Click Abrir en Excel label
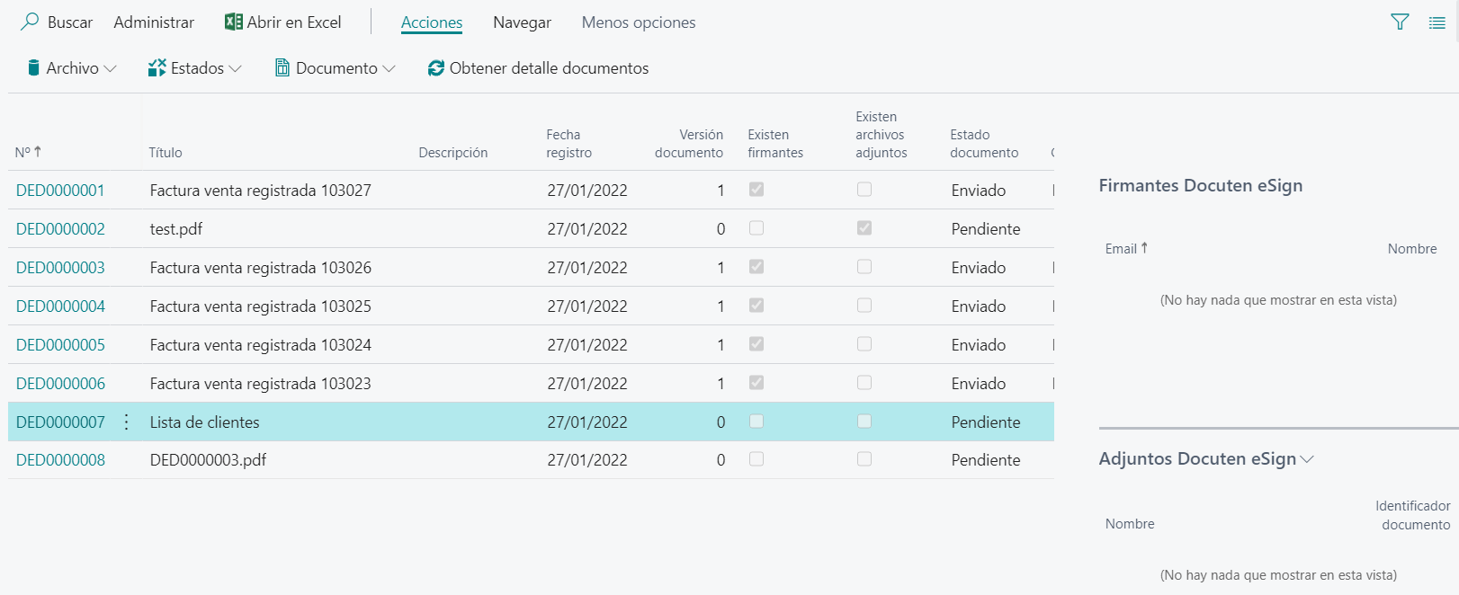Screen dimensions: 1459x595 pyautogui.click(x=294, y=22)
